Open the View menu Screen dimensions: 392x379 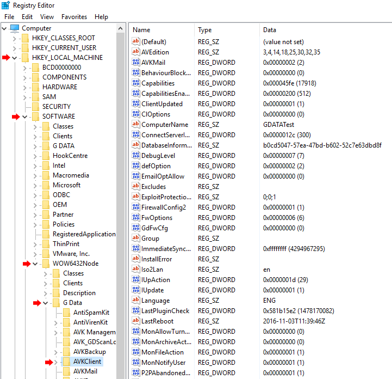click(x=47, y=17)
